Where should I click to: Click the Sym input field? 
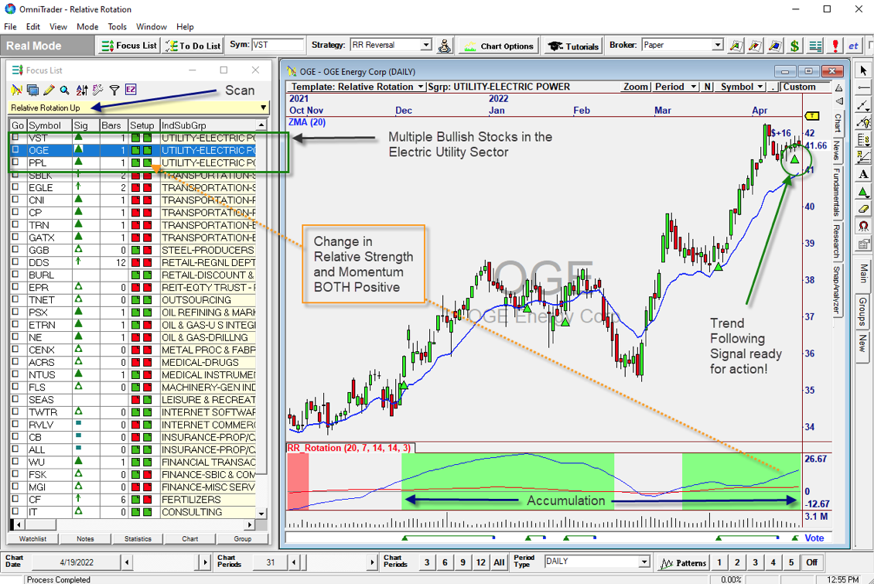pyautogui.click(x=278, y=45)
